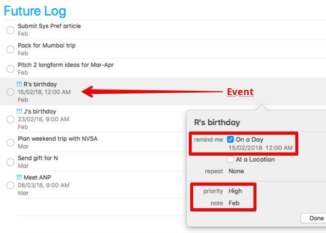The image size is (326, 233).
Task: Mark 'Submit Sys Pref article' as complete
Action: (10, 30)
